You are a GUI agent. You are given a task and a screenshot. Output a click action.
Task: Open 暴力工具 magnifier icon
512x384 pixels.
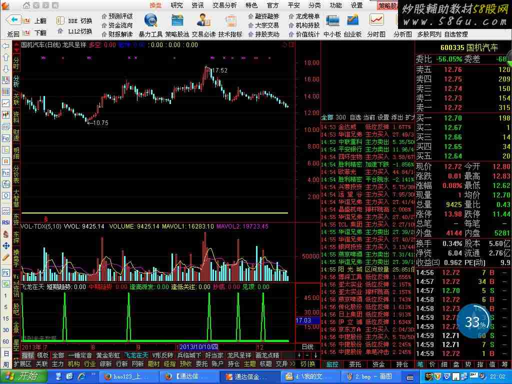pyautogui.click(x=150, y=21)
